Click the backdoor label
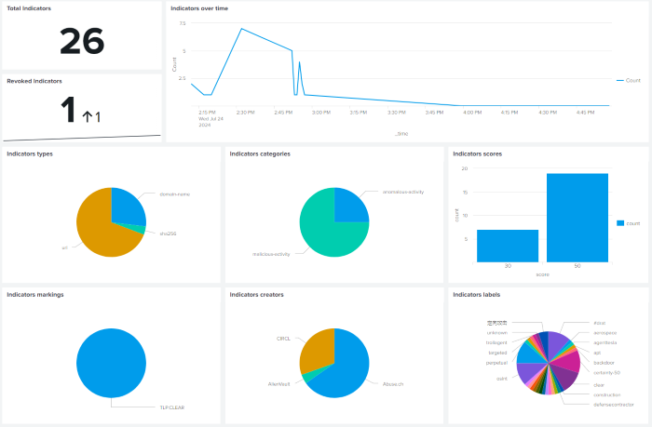 [x=604, y=363]
